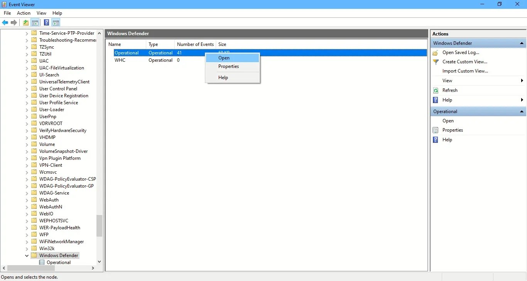Click the Refresh action icon
Viewport: 527px width, 281px height.
point(436,90)
